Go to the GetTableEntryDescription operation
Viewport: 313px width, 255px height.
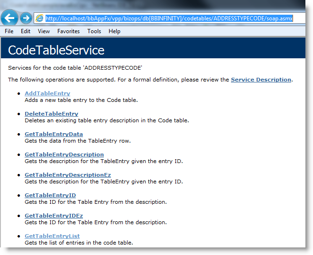pyautogui.click(x=64, y=155)
